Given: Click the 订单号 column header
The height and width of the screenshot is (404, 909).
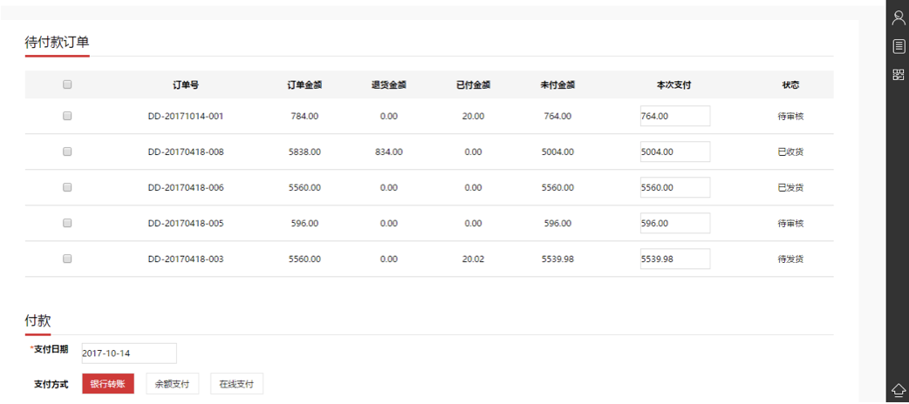Looking at the screenshot, I should tap(186, 84).
